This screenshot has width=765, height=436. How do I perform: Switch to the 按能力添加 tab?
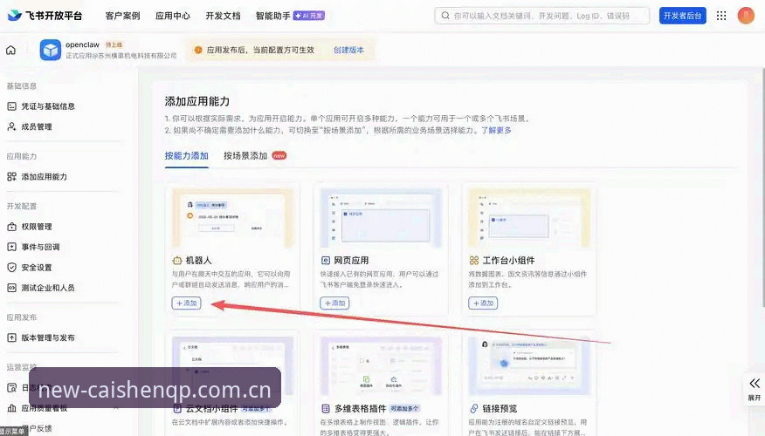tap(186, 156)
